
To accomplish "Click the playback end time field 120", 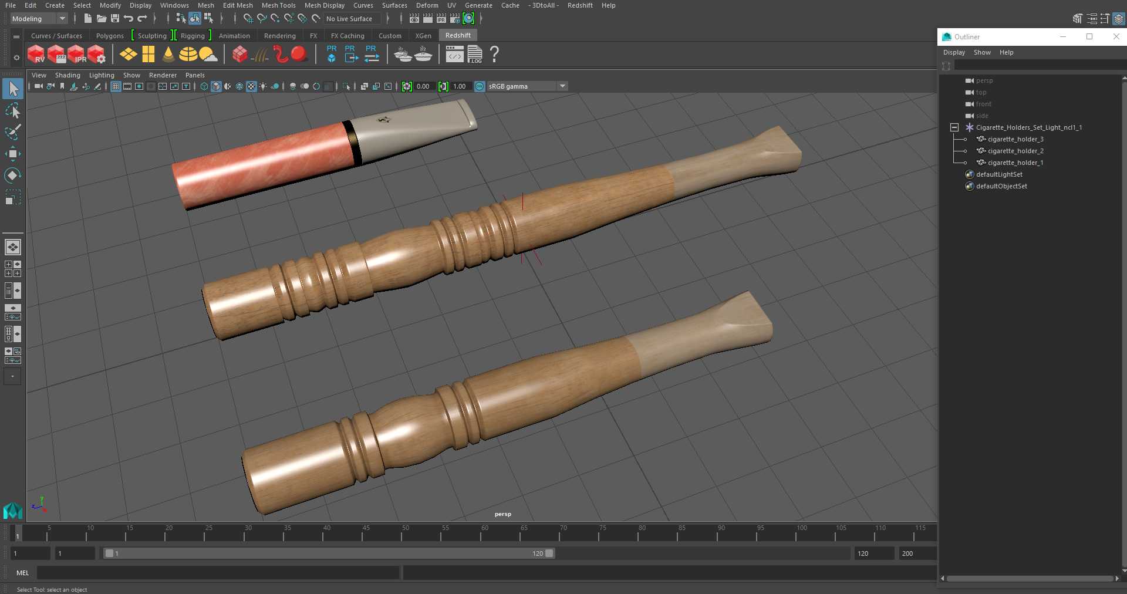I will (x=874, y=553).
